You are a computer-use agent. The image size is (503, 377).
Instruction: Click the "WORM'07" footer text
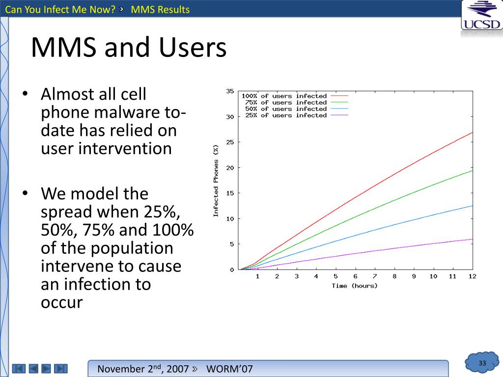click(x=229, y=369)
